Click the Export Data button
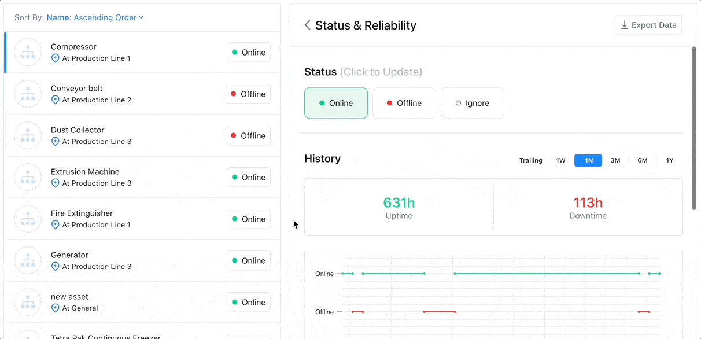701x339 pixels. coord(648,25)
